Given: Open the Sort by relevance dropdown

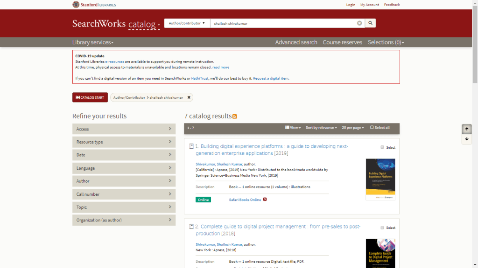Looking at the screenshot, I should pos(321,127).
